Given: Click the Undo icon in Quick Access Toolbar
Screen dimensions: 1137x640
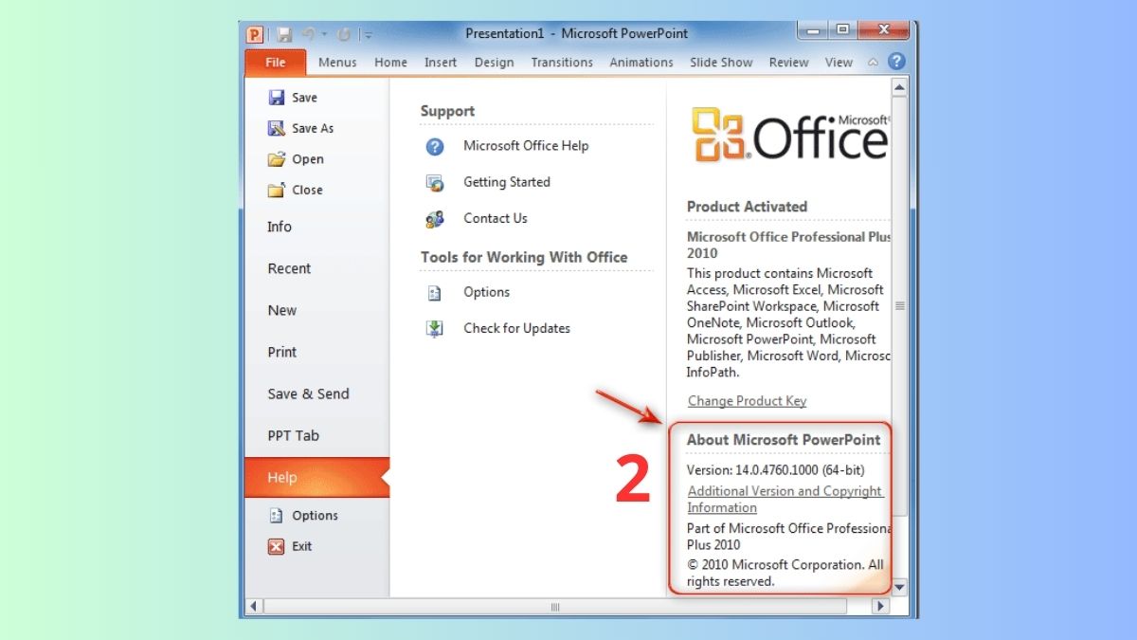Looking at the screenshot, I should pyautogui.click(x=309, y=35).
